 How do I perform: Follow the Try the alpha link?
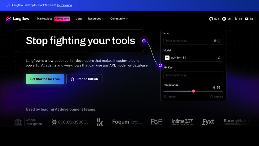tap(64, 5)
